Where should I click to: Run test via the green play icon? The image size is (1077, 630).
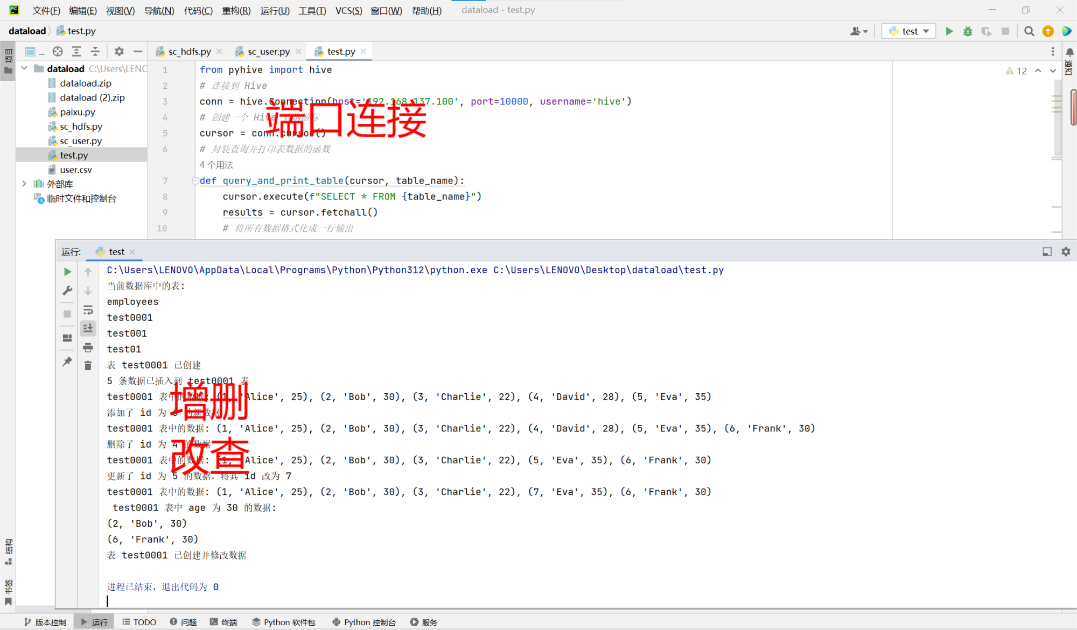pos(949,31)
